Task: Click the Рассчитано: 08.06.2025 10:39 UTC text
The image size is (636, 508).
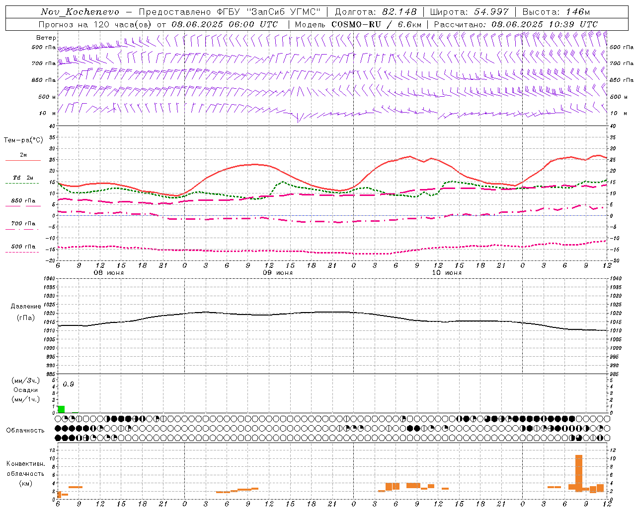Action: (516, 24)
